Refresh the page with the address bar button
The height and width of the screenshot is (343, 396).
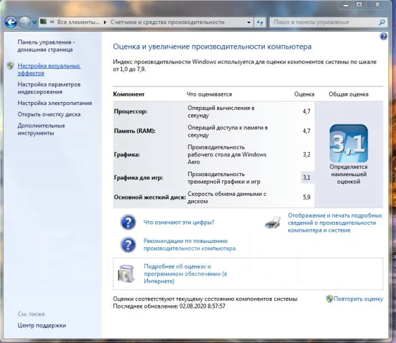(260, 22)
